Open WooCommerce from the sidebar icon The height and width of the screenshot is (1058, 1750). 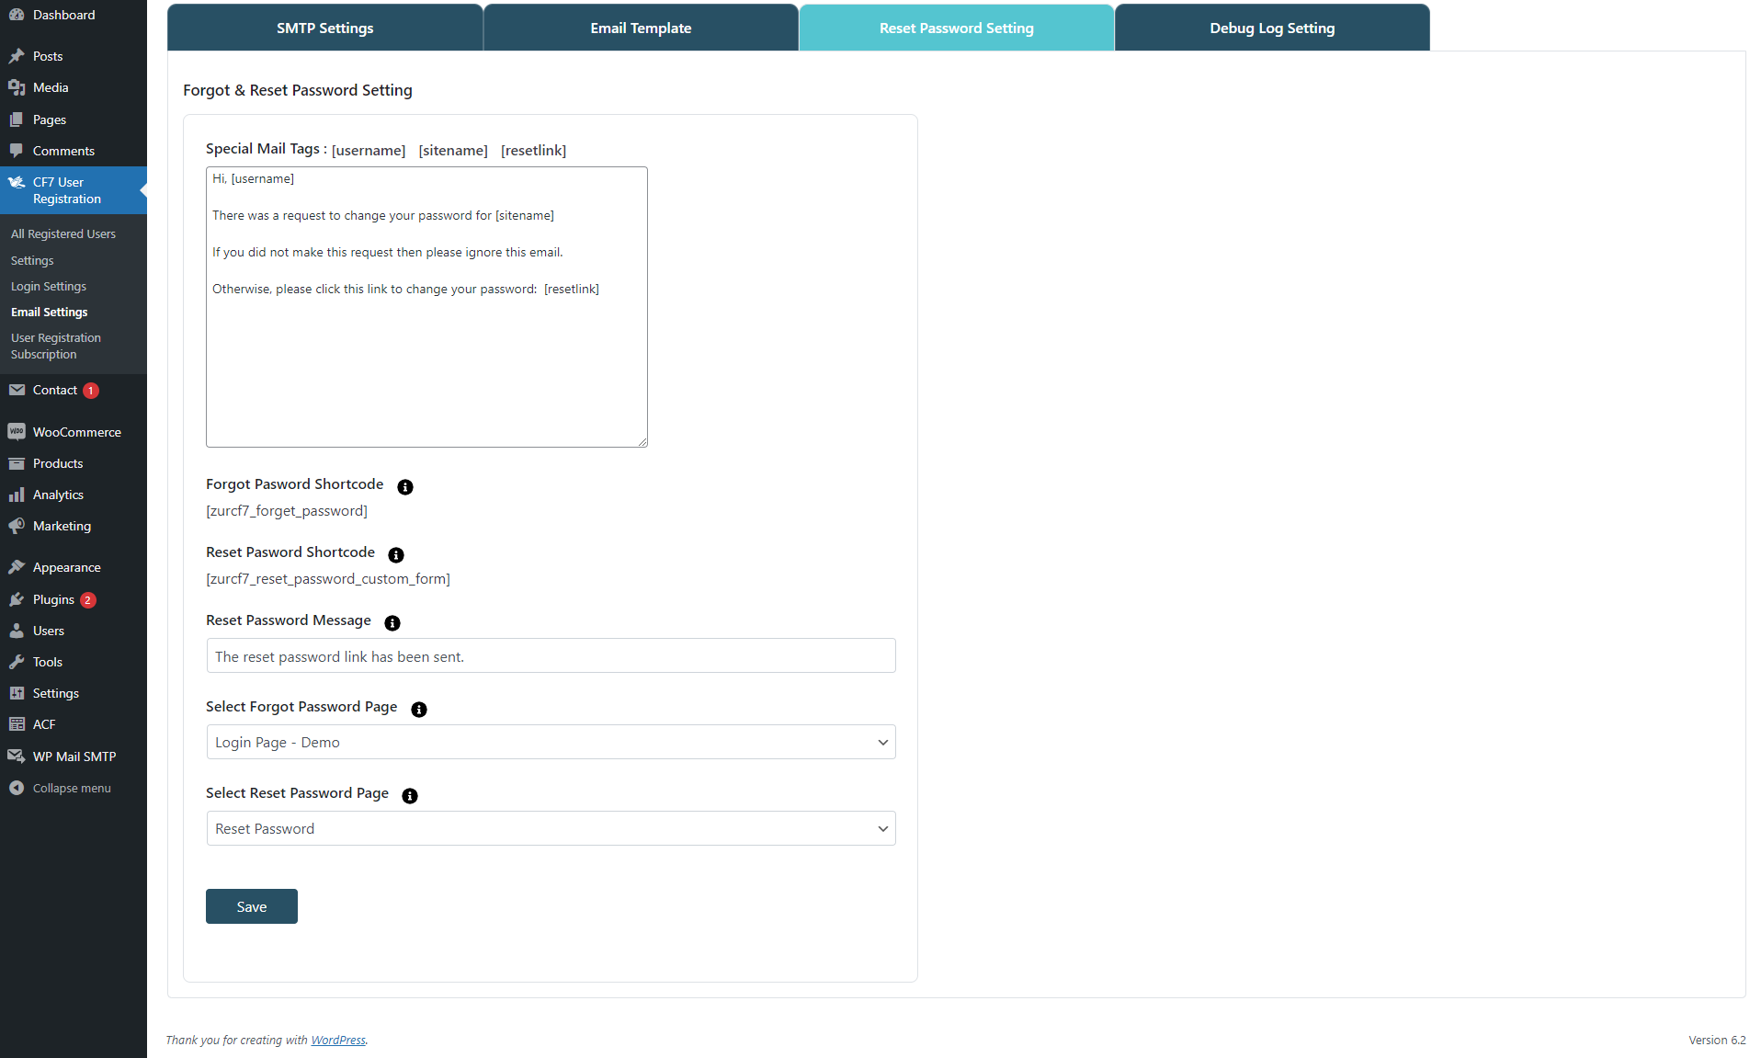17,432
